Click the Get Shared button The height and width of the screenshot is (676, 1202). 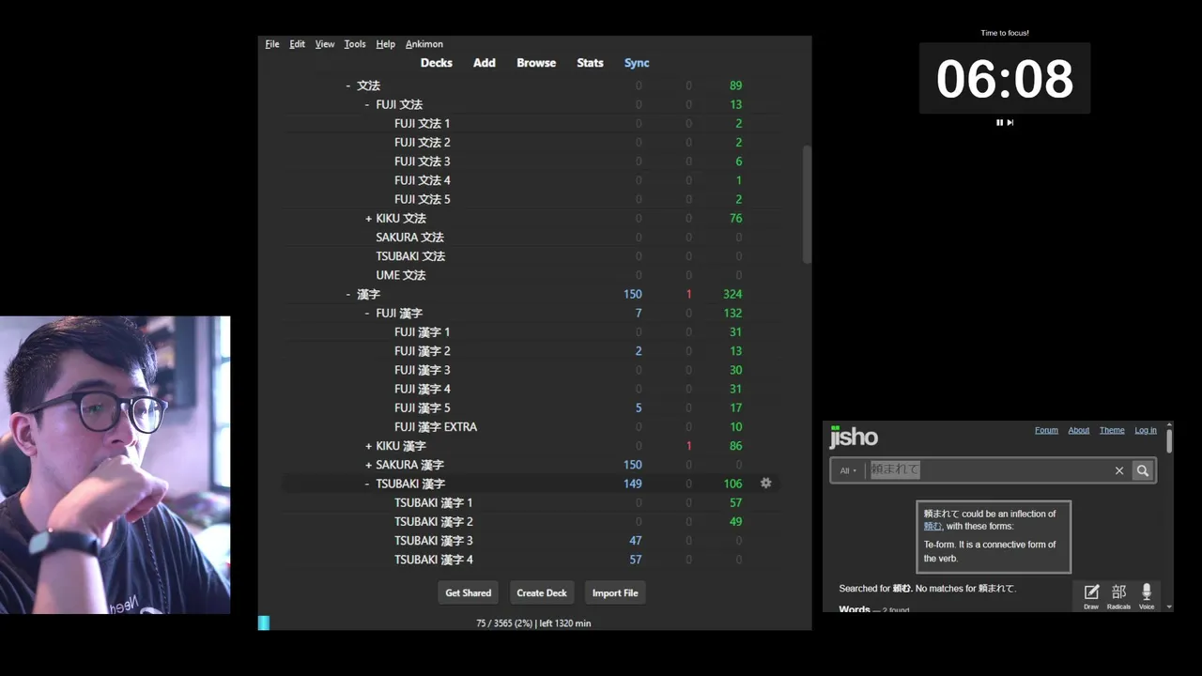coord(468,592)
